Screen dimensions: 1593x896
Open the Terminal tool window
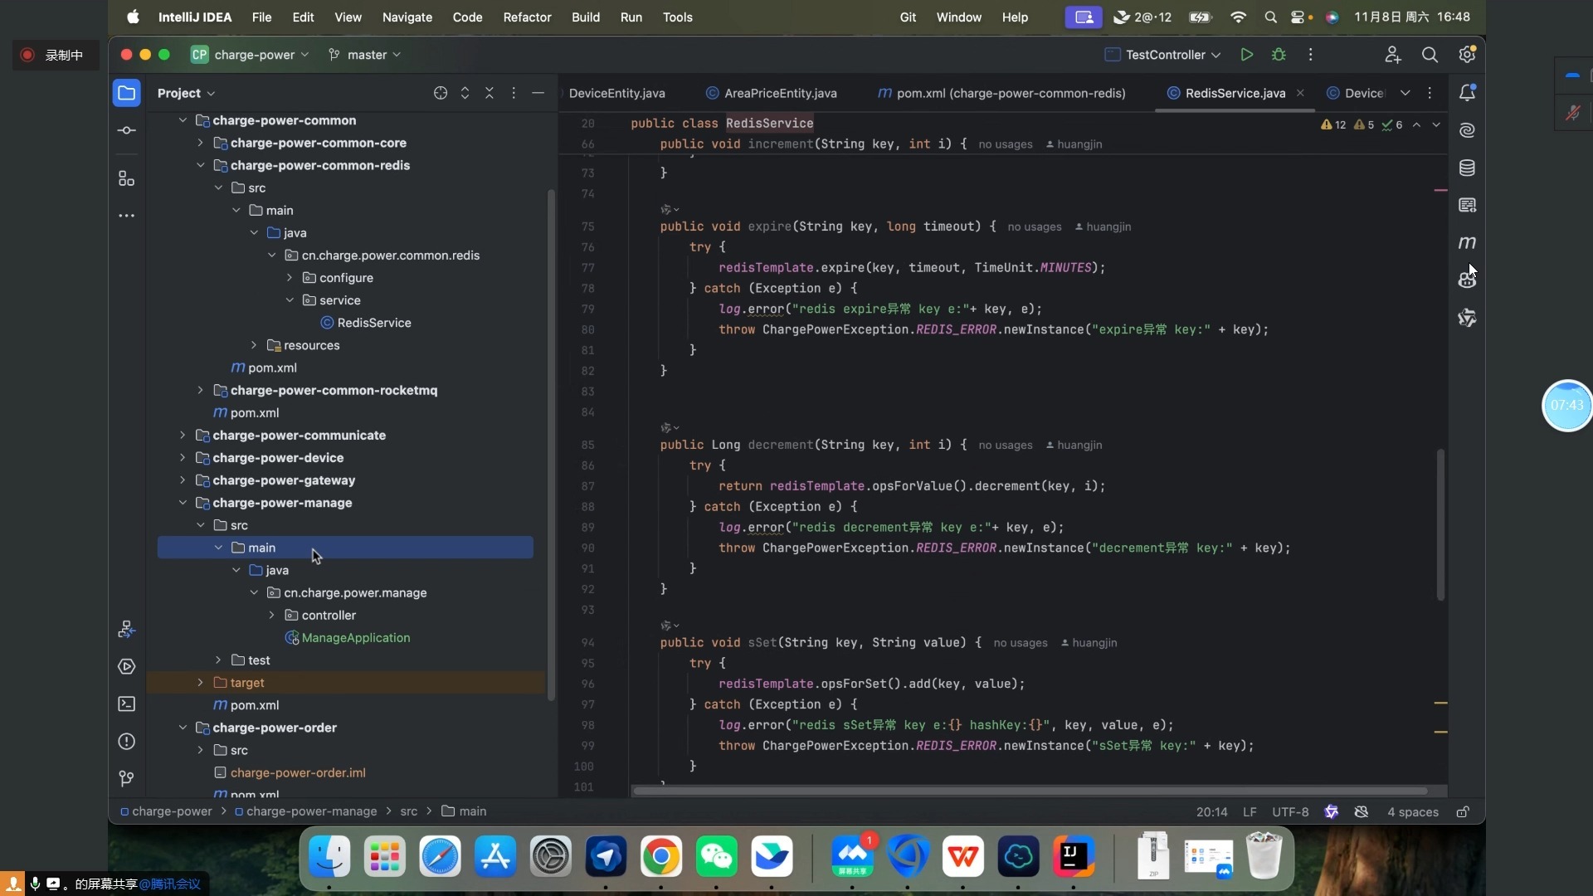click(126, 704)
